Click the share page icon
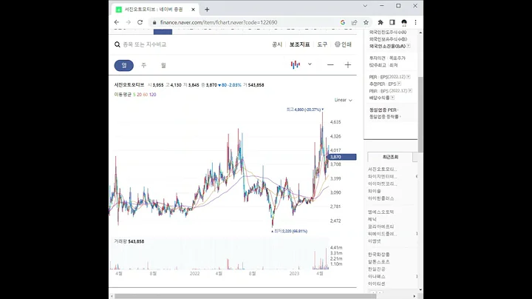The height and width of the screenshot is (299, 532). 354,22
